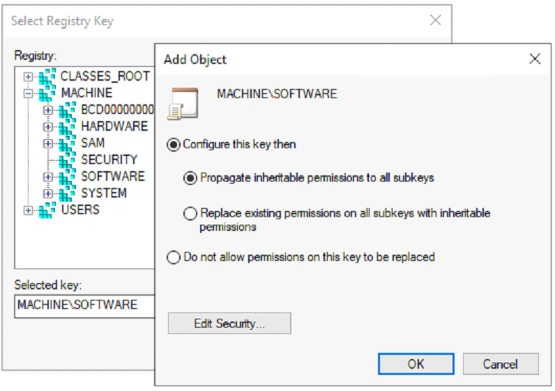Image resolution: width=555 pixels, height=391 pixels.
Task: Choose Propagate inheritable permissions to all subkeys
Action: tap(190, 178)
